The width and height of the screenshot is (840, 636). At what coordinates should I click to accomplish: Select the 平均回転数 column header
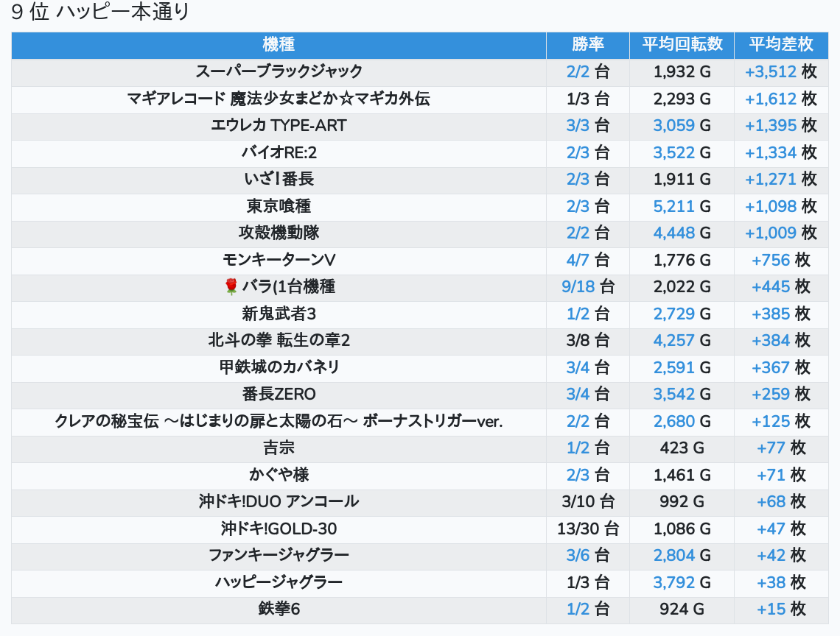point(682,44)
